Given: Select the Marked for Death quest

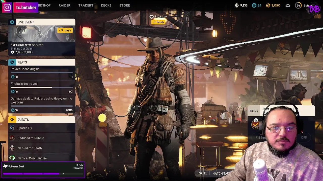Looking at the screenshot, I should 42,148.
